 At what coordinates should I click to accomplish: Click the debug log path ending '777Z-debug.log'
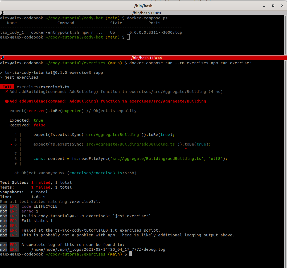coord(98,249)
